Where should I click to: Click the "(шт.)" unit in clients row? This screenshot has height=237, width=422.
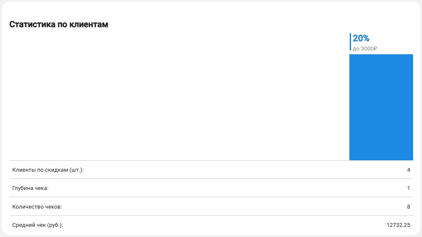coord(76,170)
